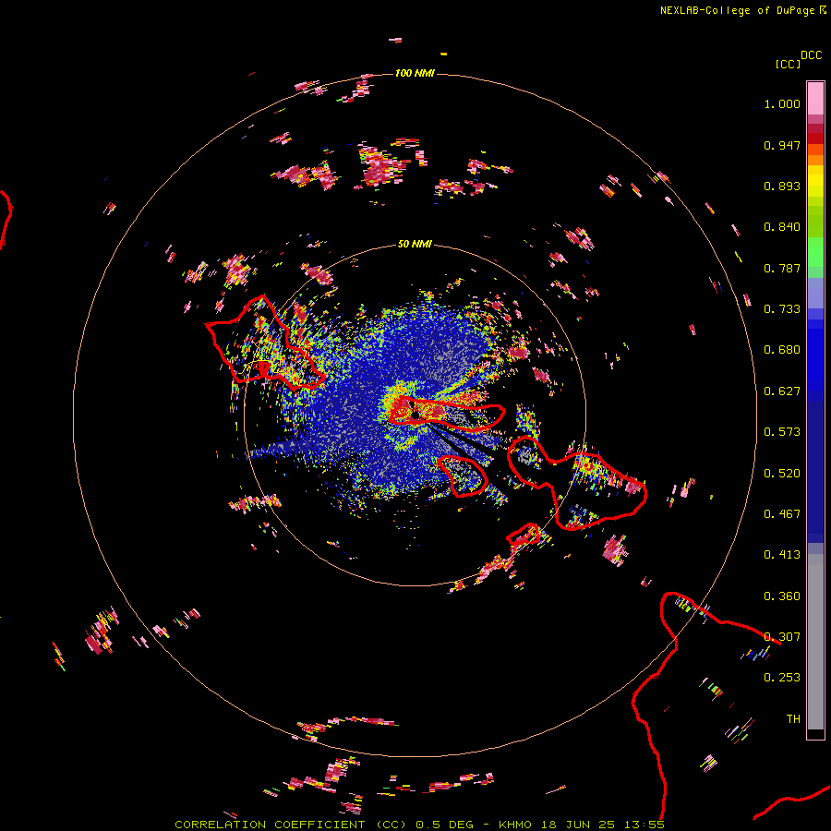The height and width of the screenshot is (831, 831).
Task: Click the [CC] units label
Action: pos(788,64)
